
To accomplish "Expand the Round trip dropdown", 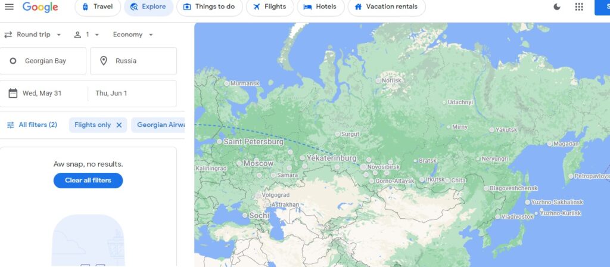I will 33,35.
